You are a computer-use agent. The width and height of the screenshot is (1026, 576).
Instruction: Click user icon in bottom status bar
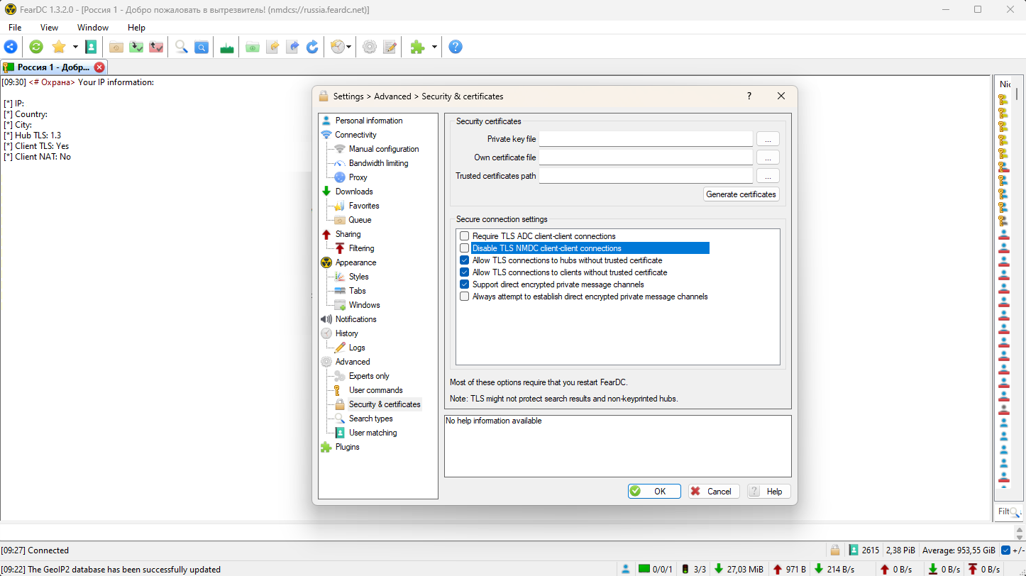click(x=626, y=569)
